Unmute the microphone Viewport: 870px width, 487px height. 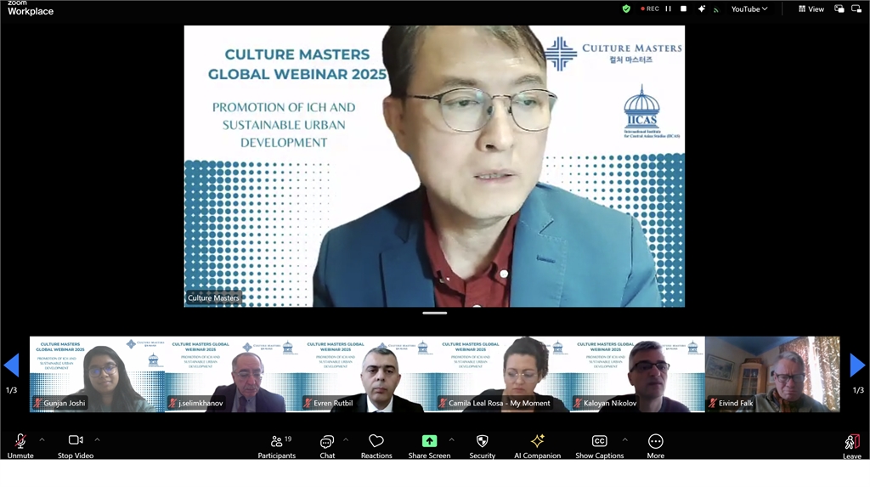(20, 446)
